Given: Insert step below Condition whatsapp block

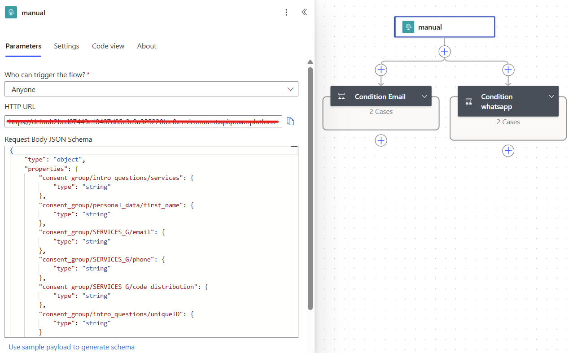Looking at the screenshot, I should pos(508,151).
